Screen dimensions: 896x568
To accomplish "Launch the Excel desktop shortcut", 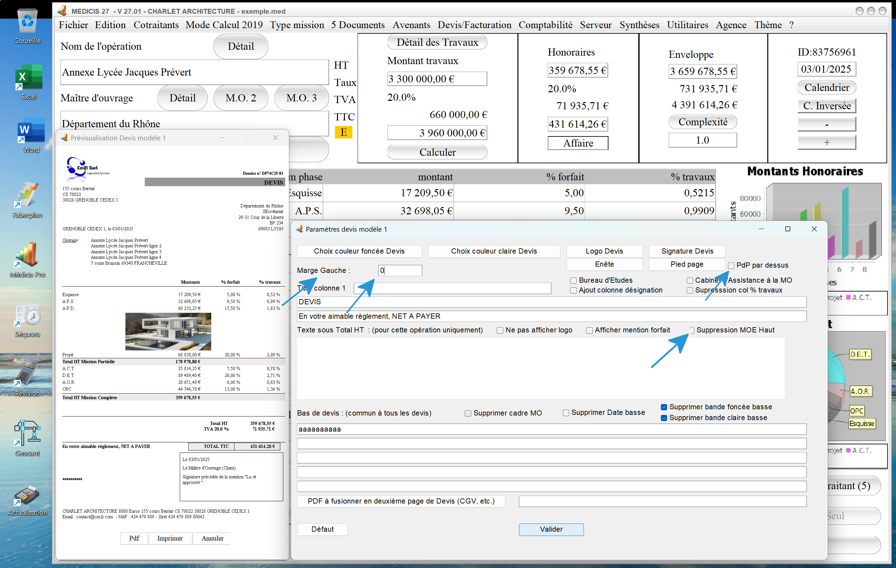I will (28, 82).
